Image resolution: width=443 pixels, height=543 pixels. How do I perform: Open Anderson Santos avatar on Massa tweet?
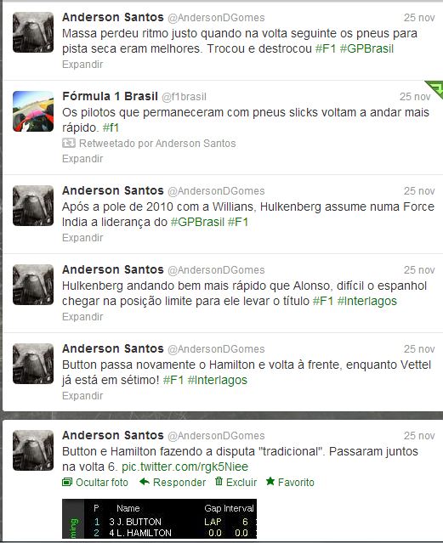click(33, 32)
